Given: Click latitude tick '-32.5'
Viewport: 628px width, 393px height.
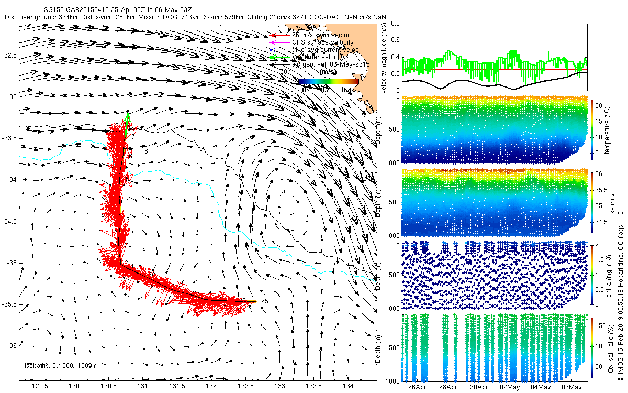Looking at the screenshot, I should coord(9,55).
